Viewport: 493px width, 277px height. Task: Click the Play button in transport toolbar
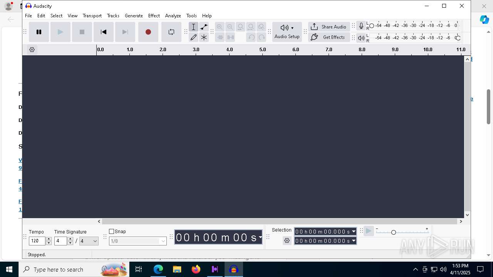click(60, 32)
